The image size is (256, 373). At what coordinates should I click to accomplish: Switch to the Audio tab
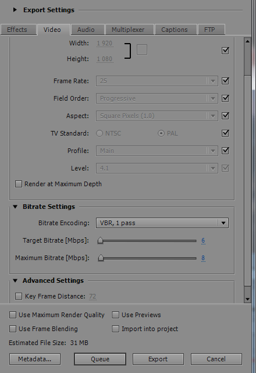[x=87, y=30]
